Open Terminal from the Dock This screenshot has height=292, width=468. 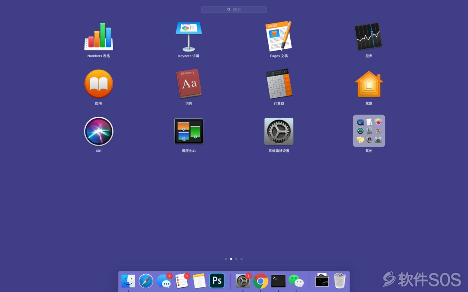pyautogui.click(x=278, y=281)
